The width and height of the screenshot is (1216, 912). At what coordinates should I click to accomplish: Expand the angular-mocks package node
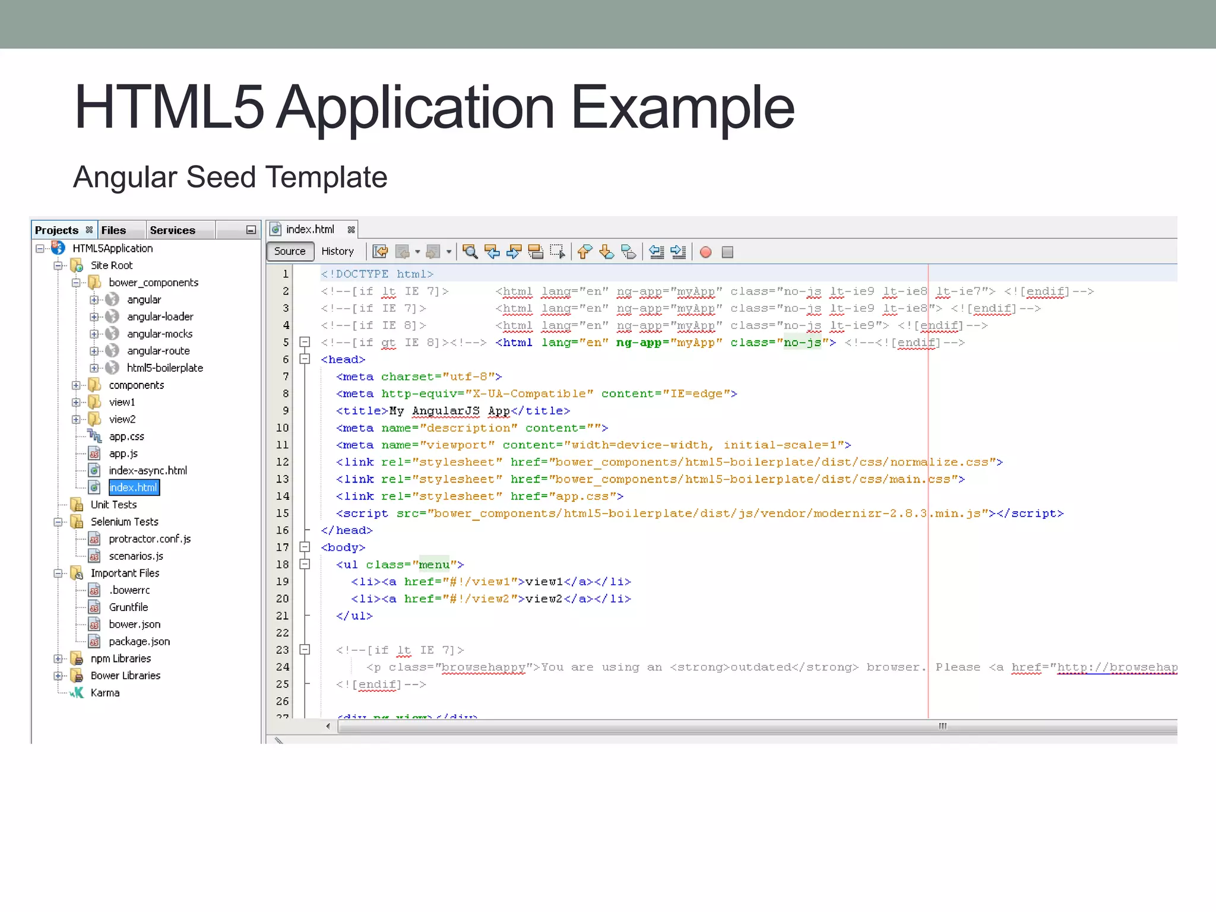coord(94,334)
